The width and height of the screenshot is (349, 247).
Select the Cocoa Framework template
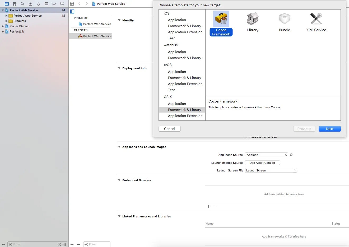pos(221,24)
